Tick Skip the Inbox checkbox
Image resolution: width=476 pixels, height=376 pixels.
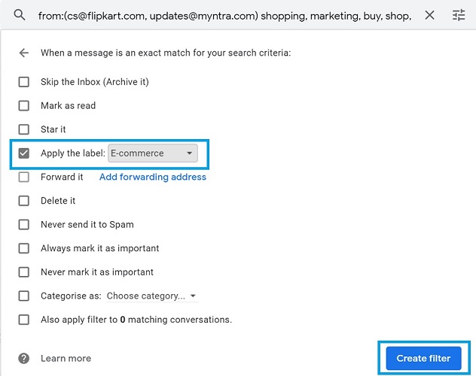pyautogui.click(x=23, y=82)
